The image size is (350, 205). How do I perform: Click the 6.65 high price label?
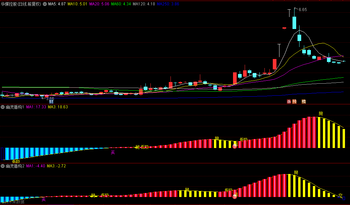pyautogui.click(x=303, y=10)
